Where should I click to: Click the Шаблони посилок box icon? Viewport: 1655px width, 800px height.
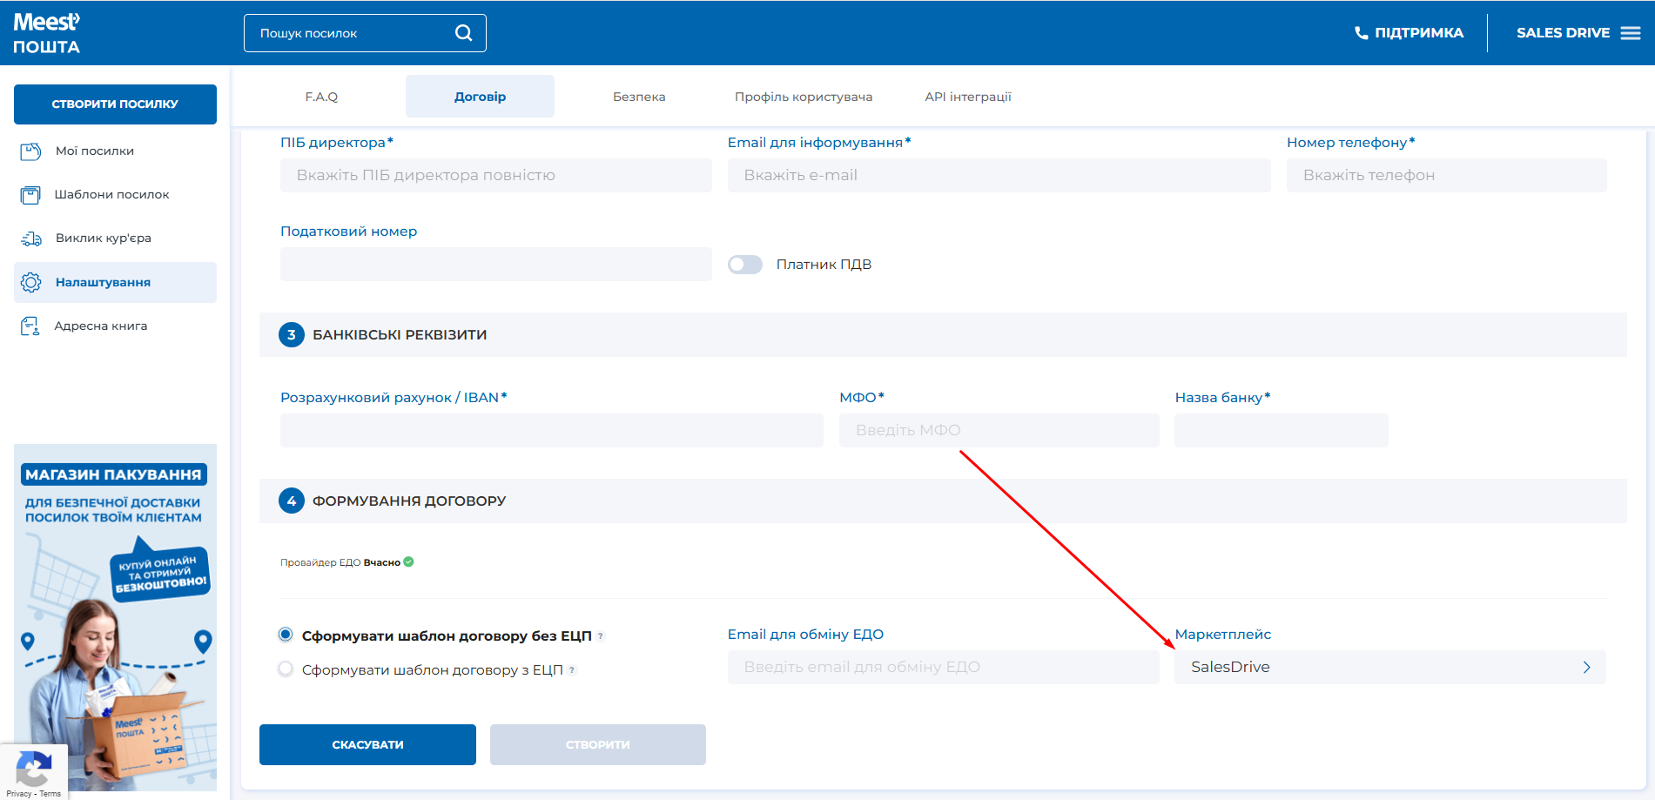pyautogui.click(x=30, y=195)
